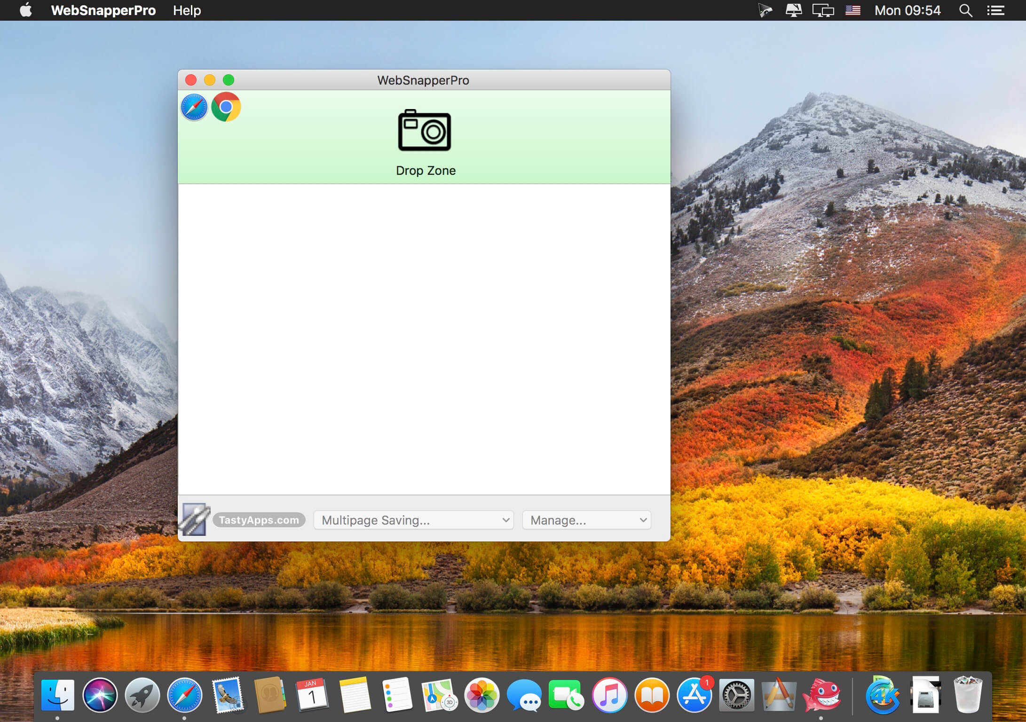Click the Drop Zone label
Viewport: 1026px width, 722px height.
click(x=426, y=171)
